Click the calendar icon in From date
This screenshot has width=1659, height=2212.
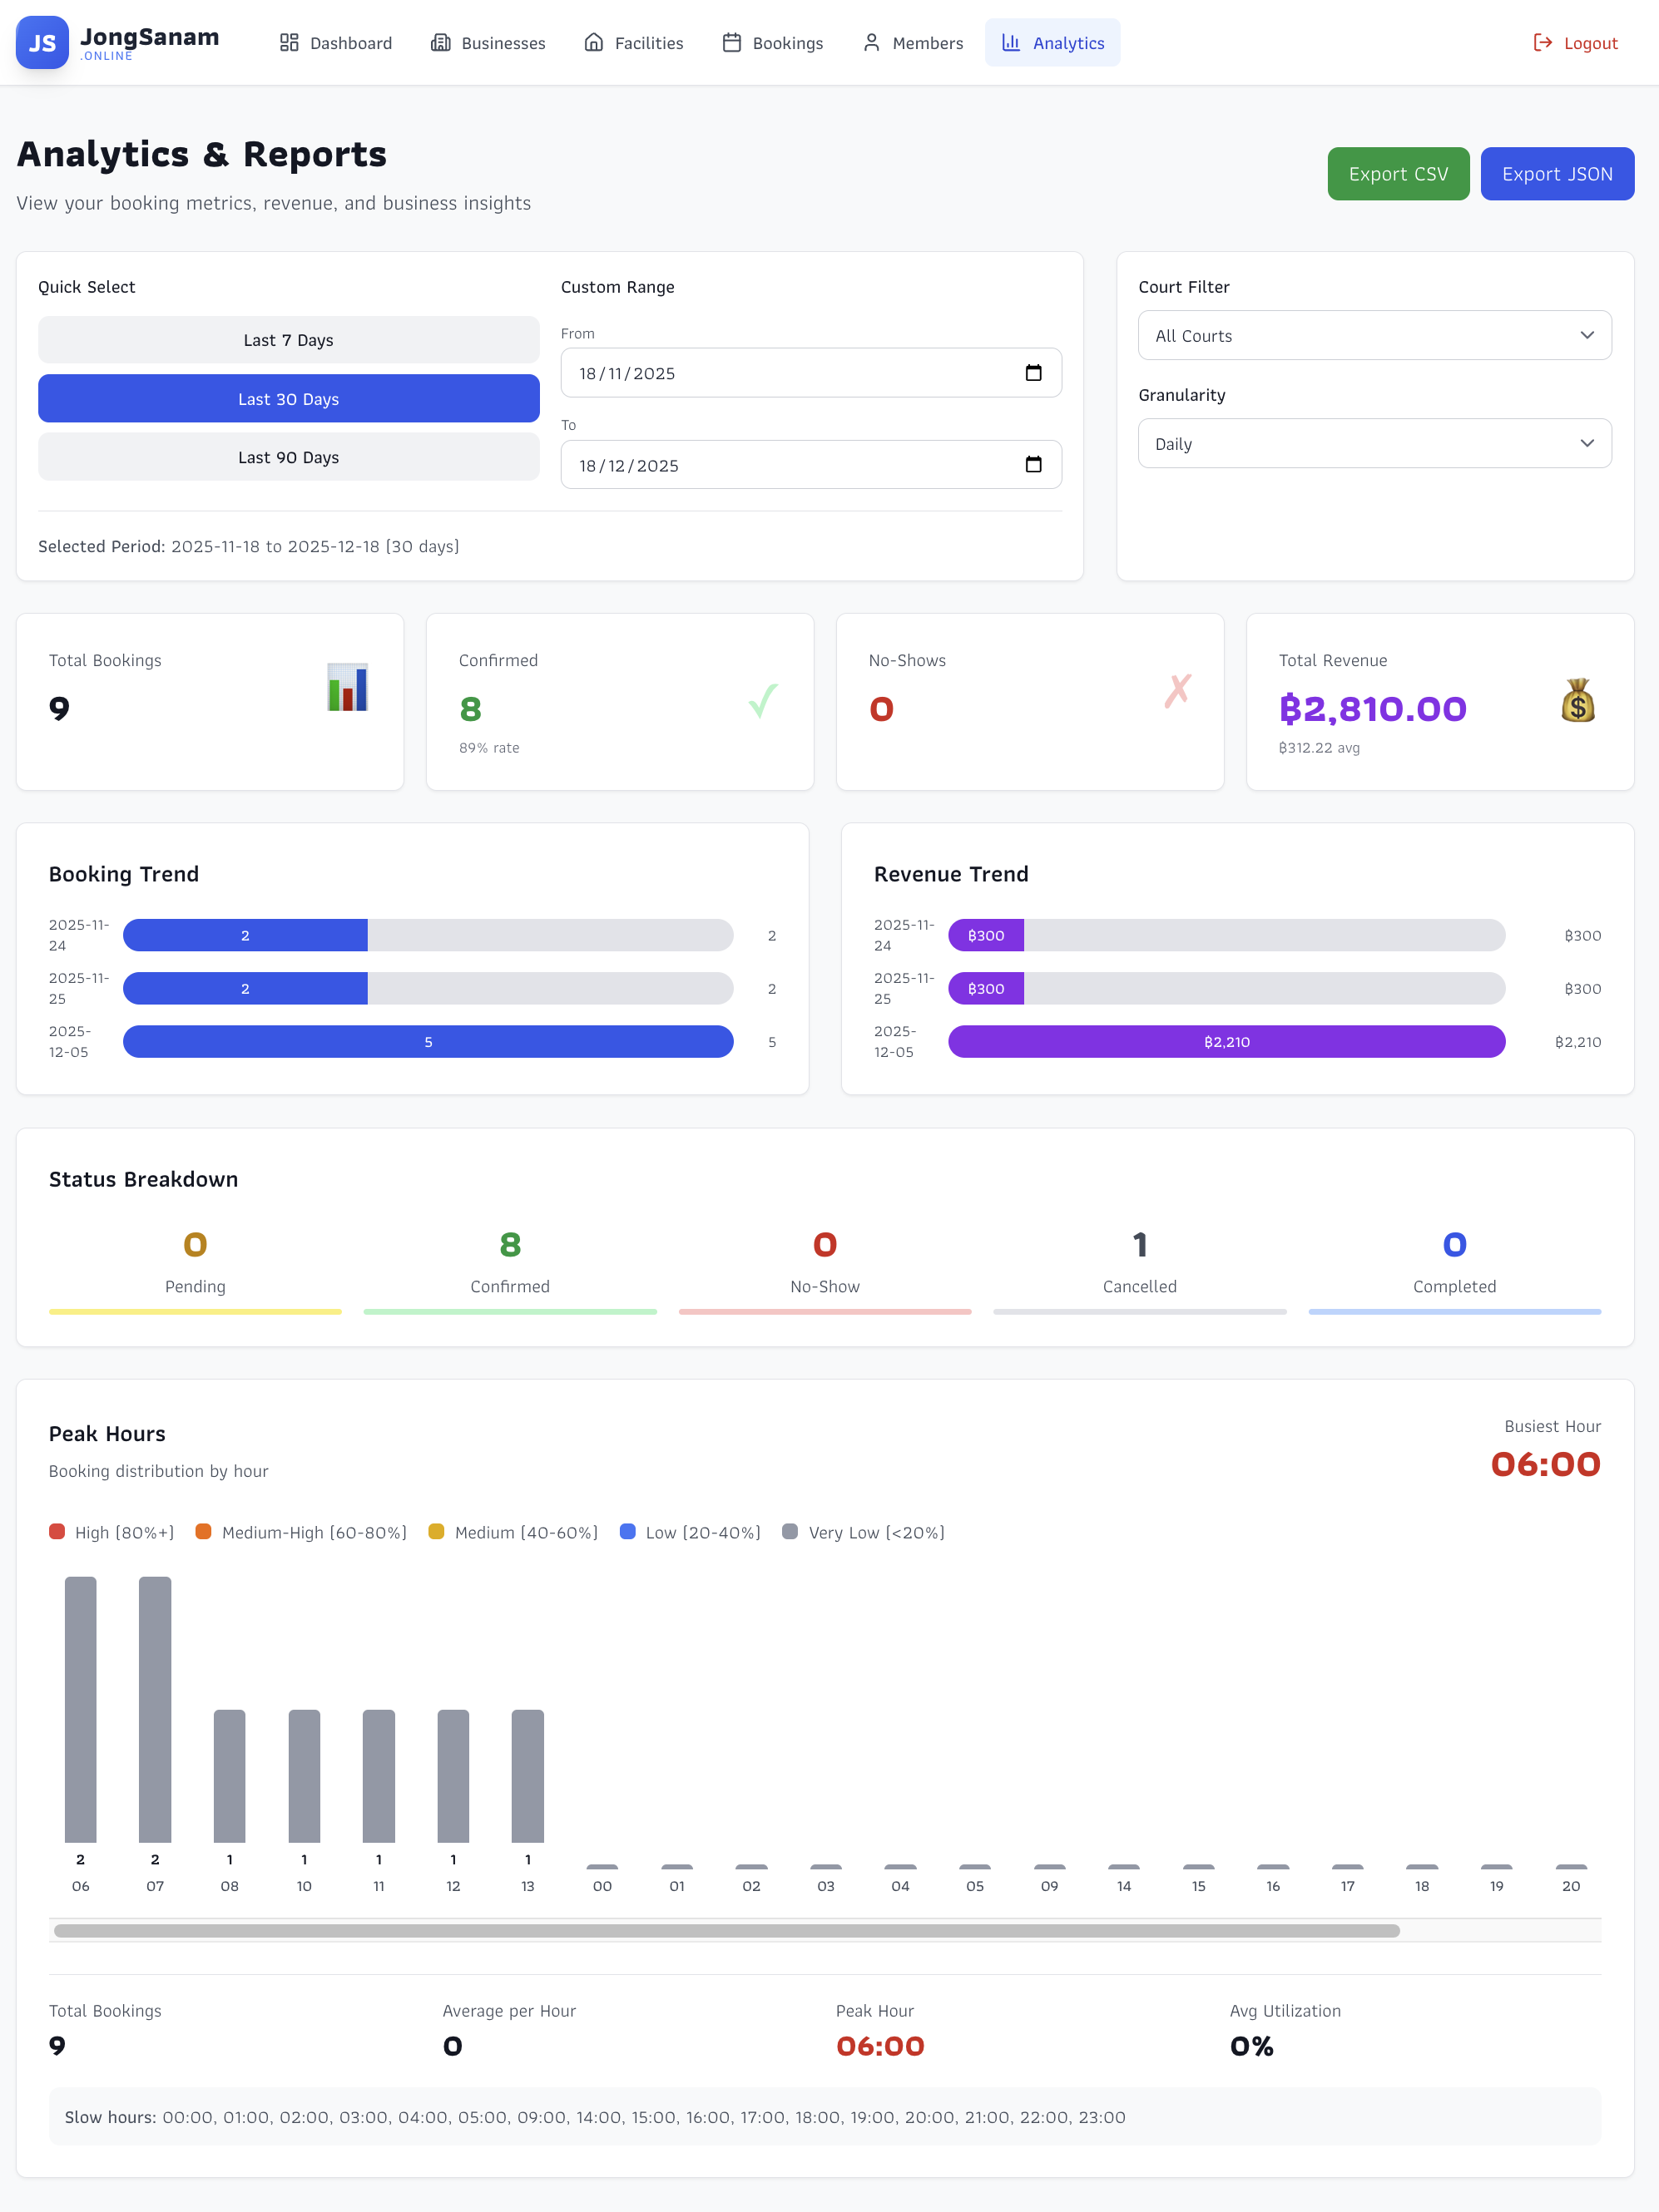coord(1033,373)
